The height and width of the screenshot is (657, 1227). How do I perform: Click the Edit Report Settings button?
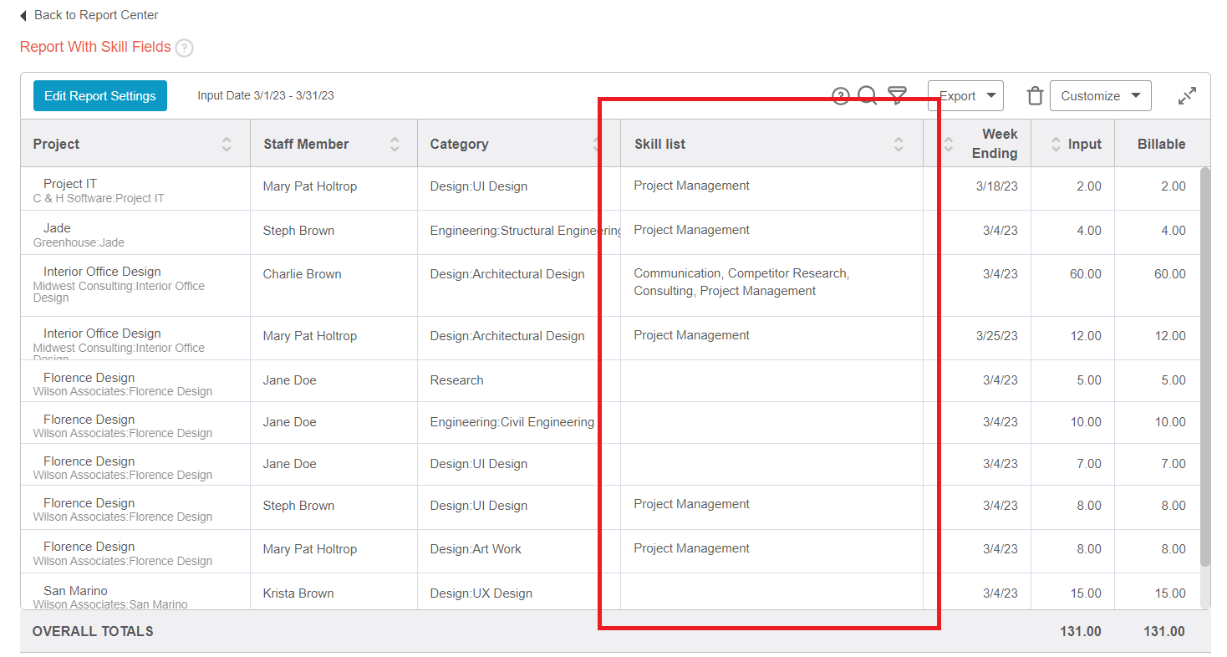click(99, 95)
